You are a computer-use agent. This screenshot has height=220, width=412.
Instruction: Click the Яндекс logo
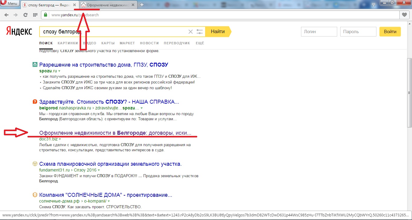coord(19,31)
